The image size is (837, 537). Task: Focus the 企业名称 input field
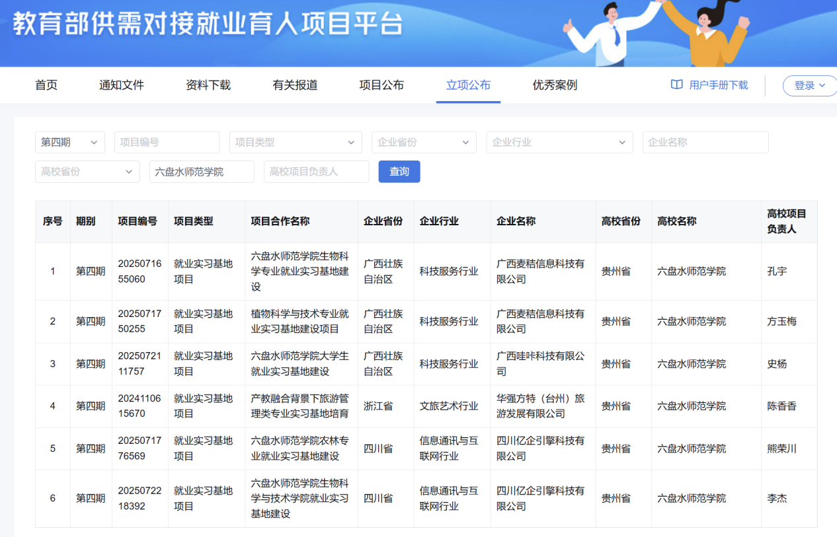tap(705, 142)
